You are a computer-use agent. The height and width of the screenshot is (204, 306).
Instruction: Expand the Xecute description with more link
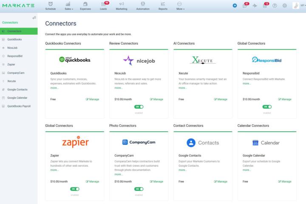click(182, 88)
